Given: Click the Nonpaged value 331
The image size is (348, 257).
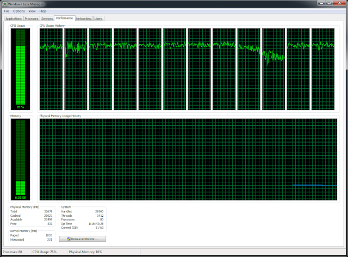Looking at the screenshot, I should (x=49, y=240).
